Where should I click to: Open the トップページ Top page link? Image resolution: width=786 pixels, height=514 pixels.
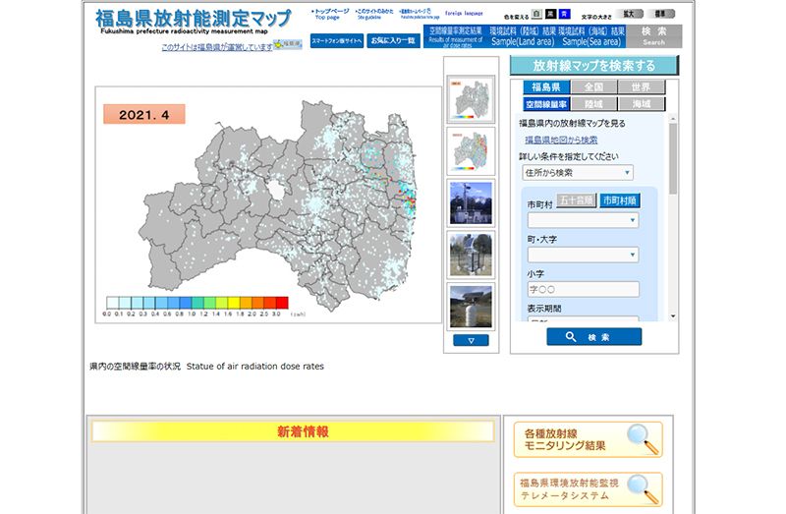click(x=329, y=14)
